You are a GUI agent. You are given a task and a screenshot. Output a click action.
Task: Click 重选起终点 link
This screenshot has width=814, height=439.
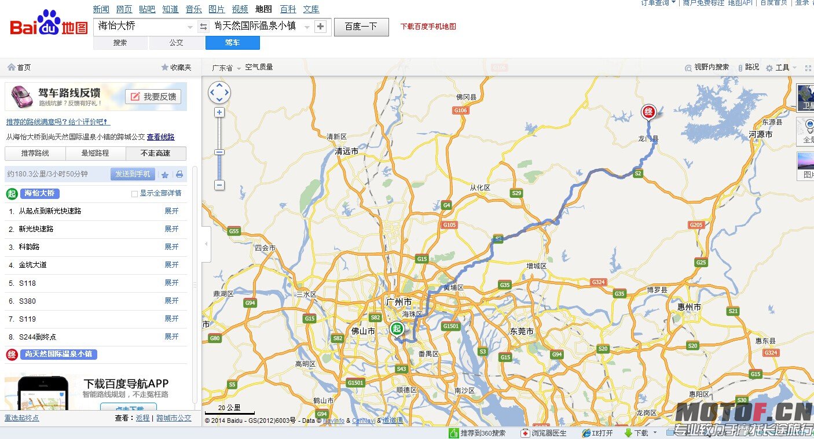(x=22, y=418)
